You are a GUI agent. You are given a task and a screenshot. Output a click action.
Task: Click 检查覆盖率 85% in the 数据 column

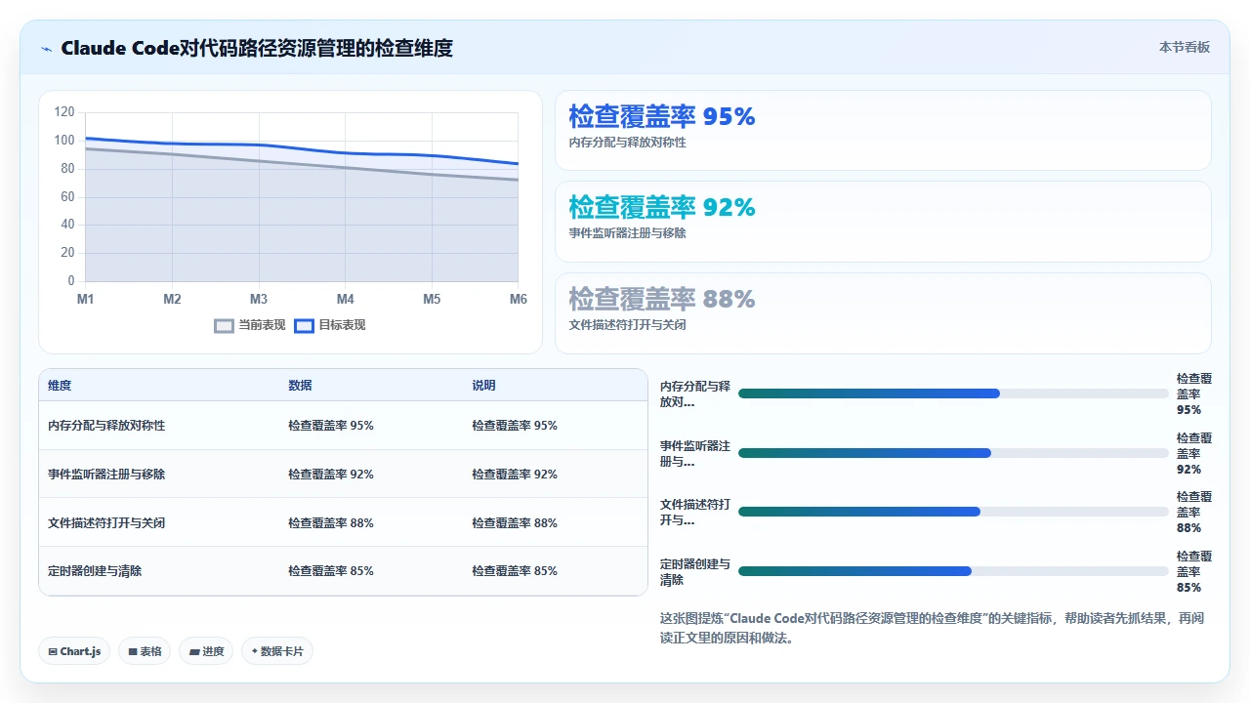pyautogui.click(x=331, y=571)
